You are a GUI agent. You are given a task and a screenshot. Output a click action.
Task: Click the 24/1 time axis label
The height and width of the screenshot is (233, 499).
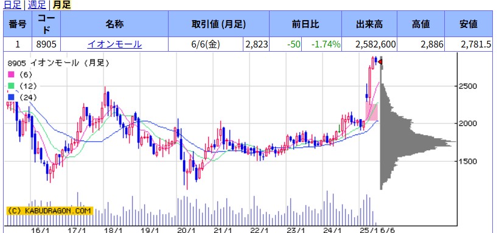333,230
